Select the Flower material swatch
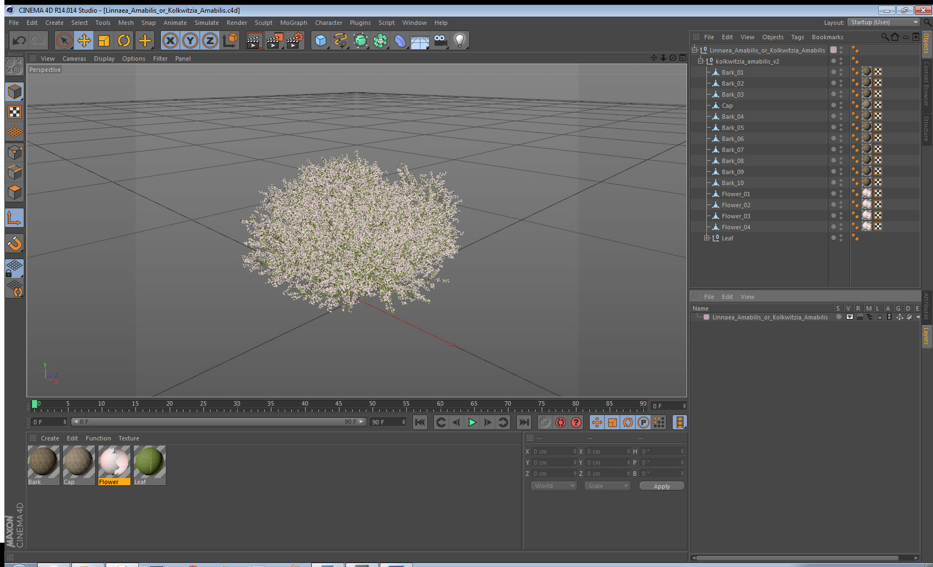 pyautogui.click(x=114, y=465)
